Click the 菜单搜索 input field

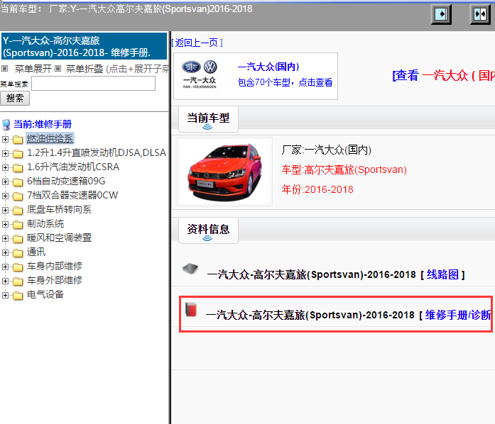click(x=94, y=83)
